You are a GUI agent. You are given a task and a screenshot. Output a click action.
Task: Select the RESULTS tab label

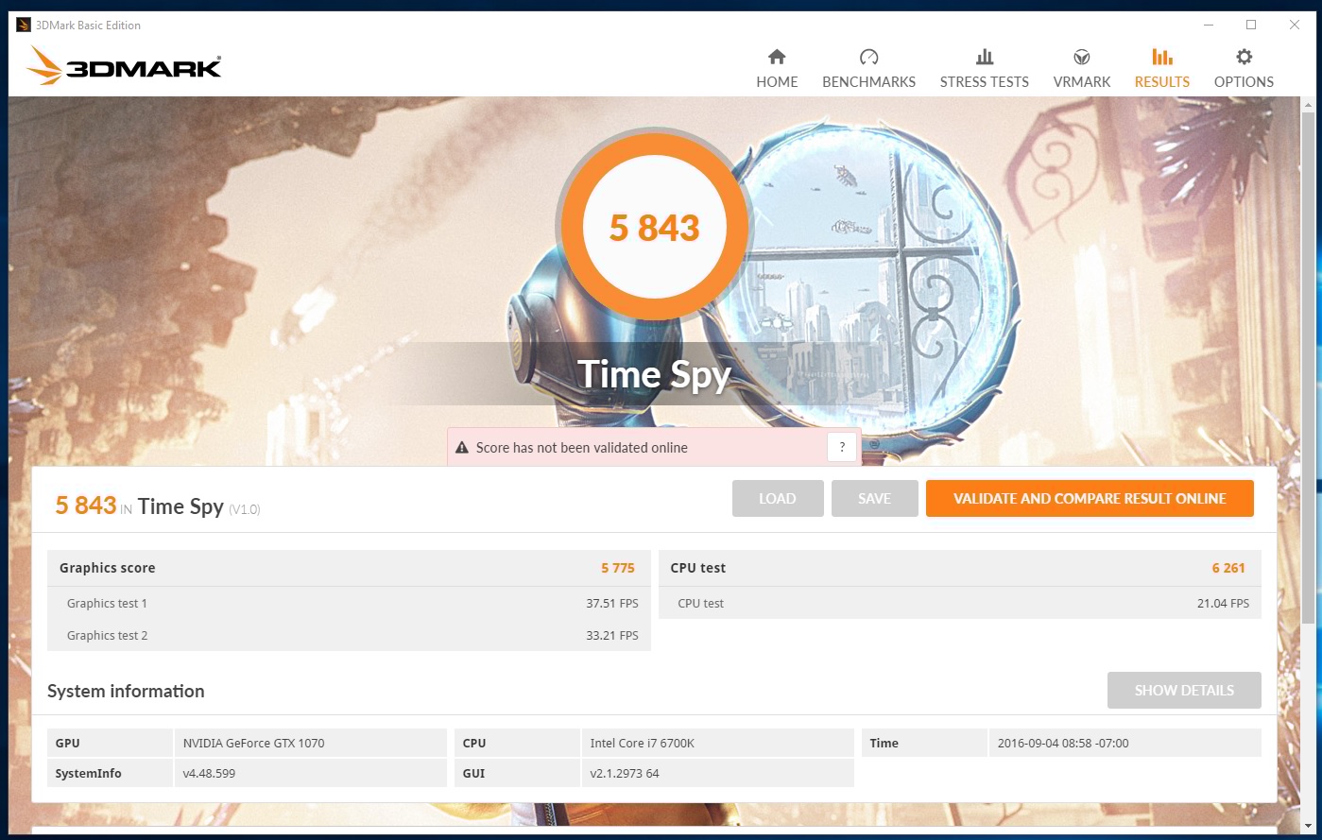(x=1162, y=82)
